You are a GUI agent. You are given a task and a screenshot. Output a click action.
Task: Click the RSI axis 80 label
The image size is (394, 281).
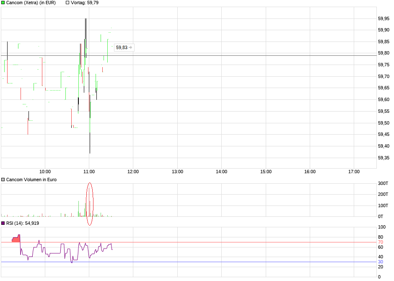coord(381,237)
